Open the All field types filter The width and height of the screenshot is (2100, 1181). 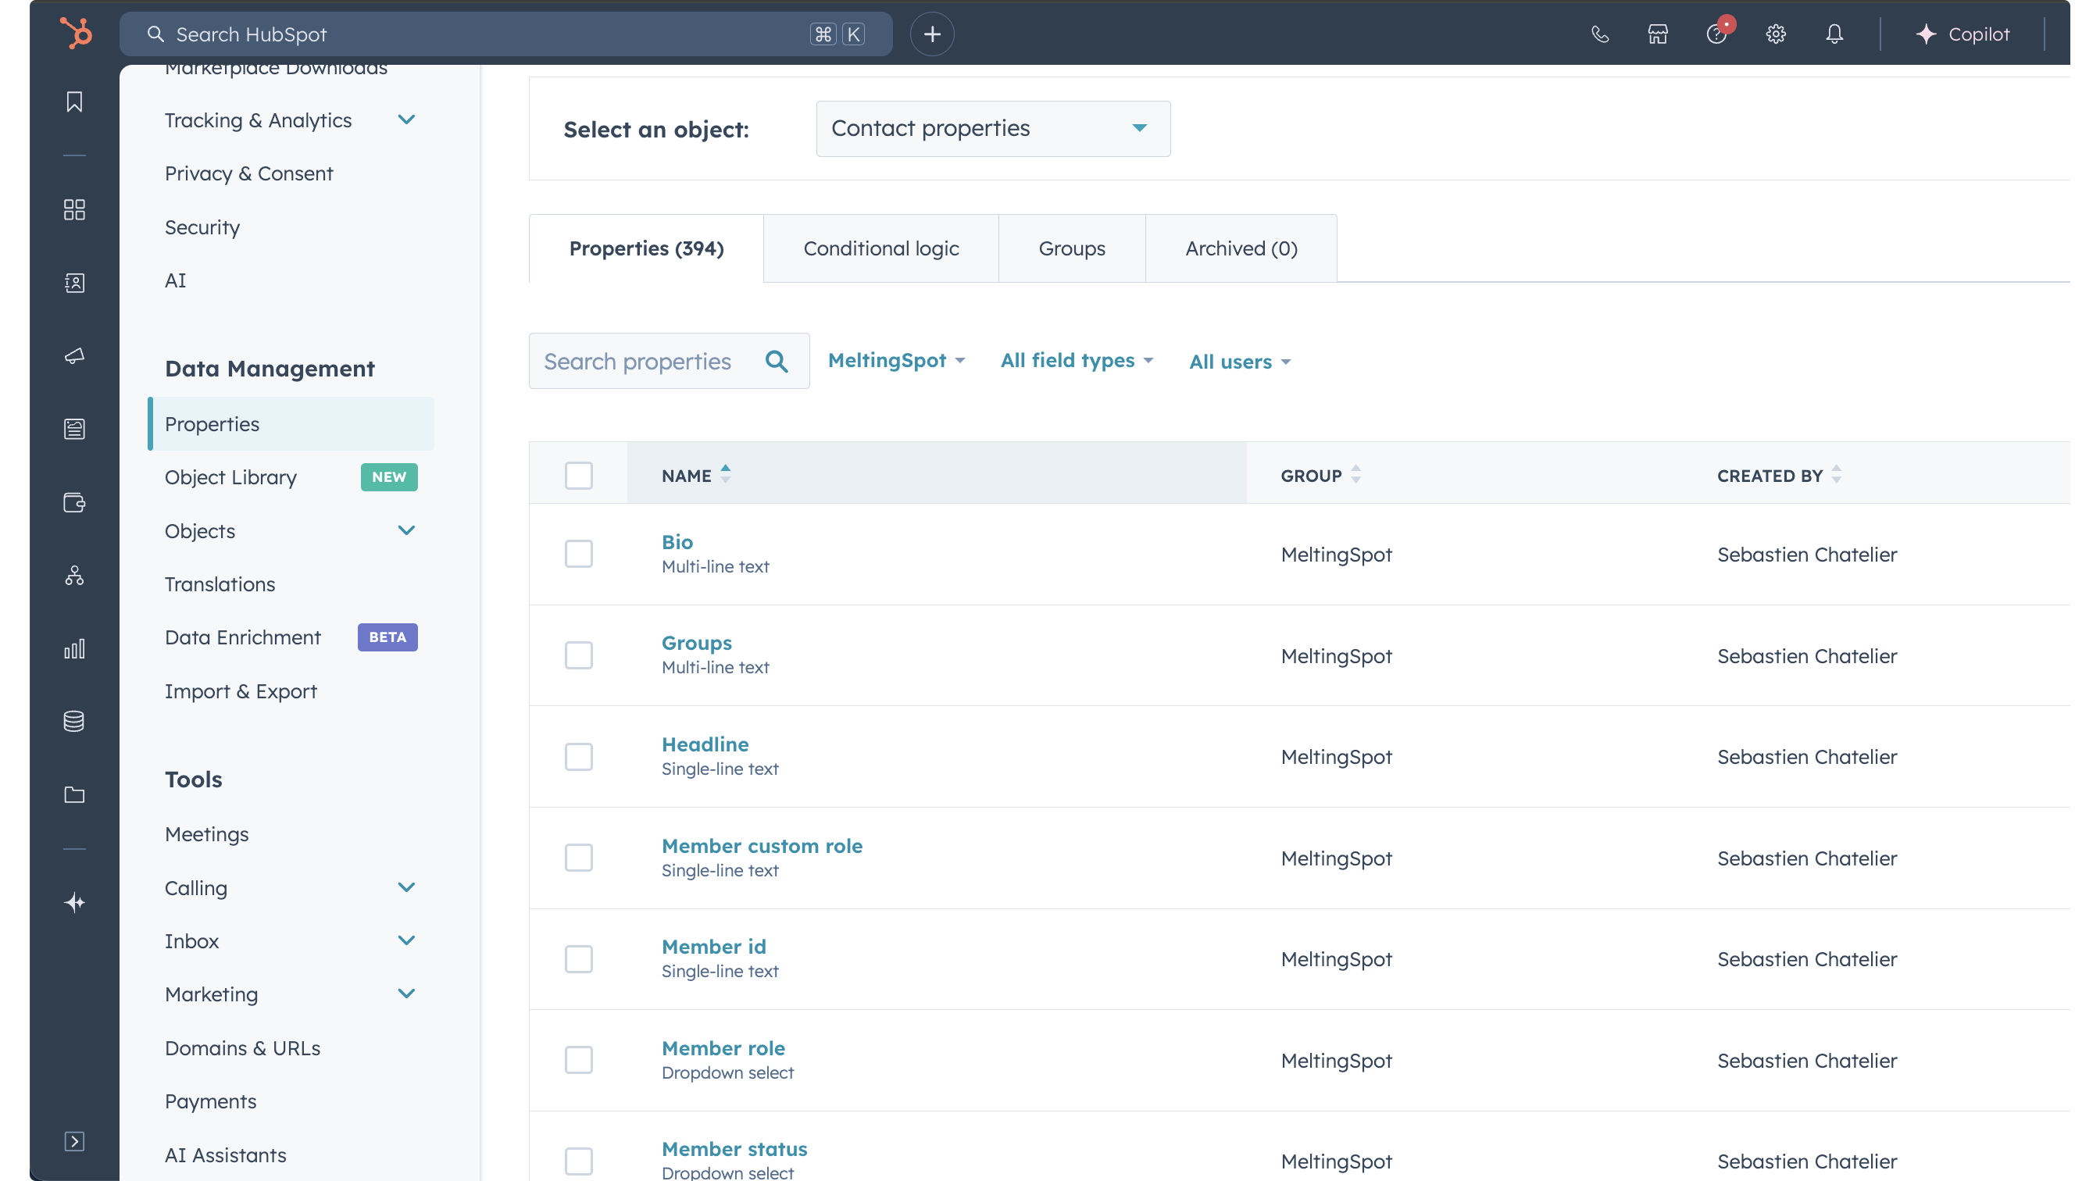tap(1076, 360)
